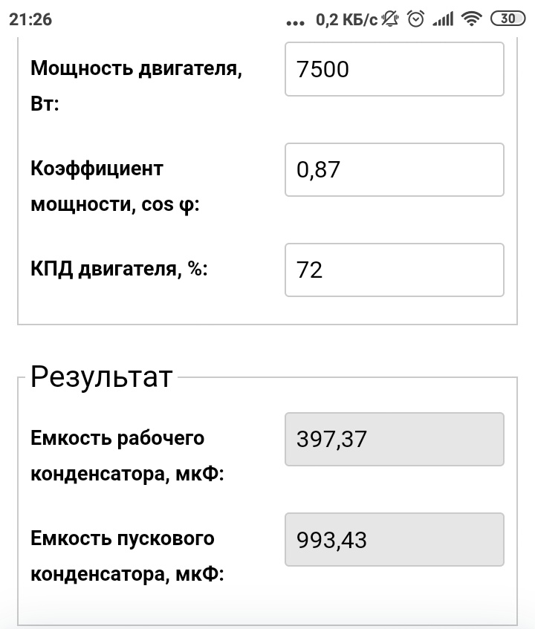
Task: Click the cos φ field showing 0,87
Action: [x=394, y=169]
